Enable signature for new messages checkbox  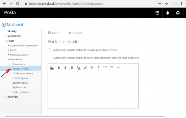pos(49,50)
